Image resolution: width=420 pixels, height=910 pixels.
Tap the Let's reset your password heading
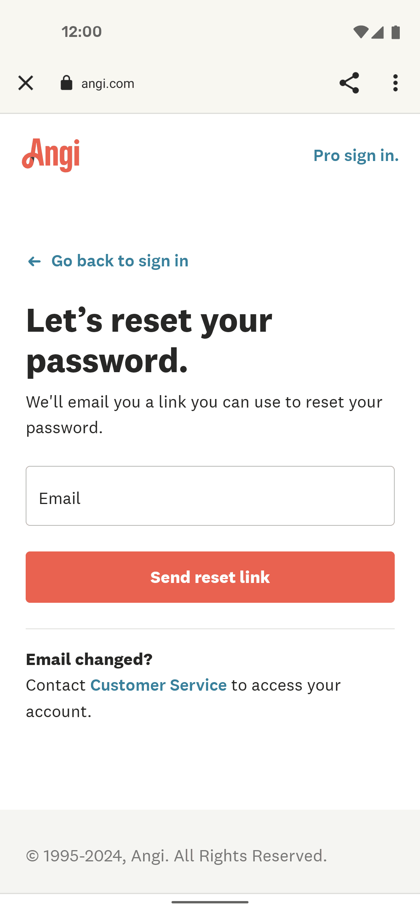pyautogui.click(x=149, y=340)
